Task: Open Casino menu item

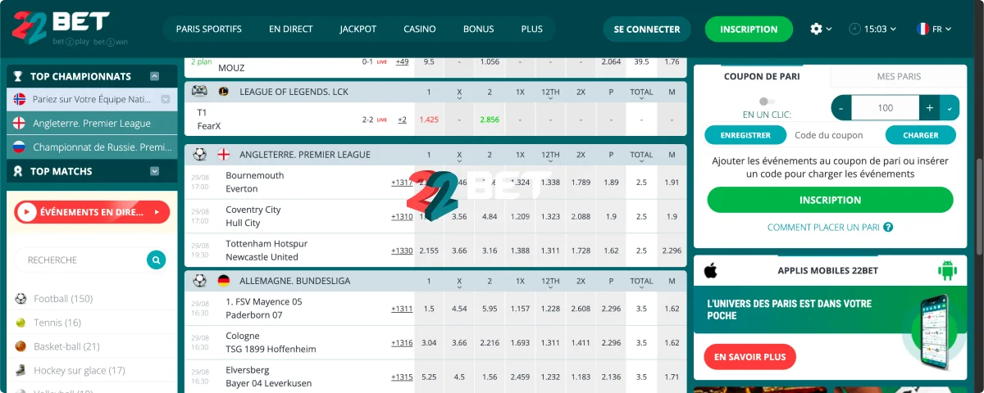Action: tap(420, 29)
